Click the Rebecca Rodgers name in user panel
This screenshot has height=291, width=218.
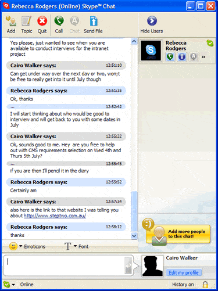[x=176, y=45]
